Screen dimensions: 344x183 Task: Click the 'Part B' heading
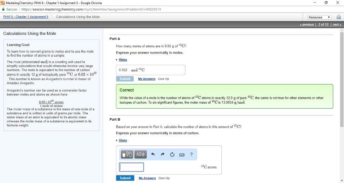115,119
